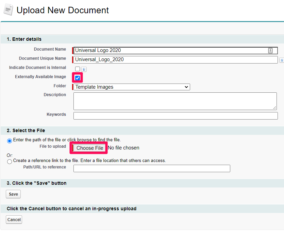Click the autofill icon in Document Name field
Viewport: 284px width, 234px height.
[270, 51]
